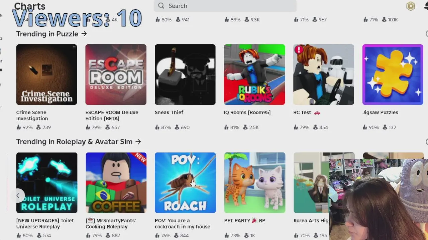Click '10.1K' player count in top row

(x=393, y=20)
